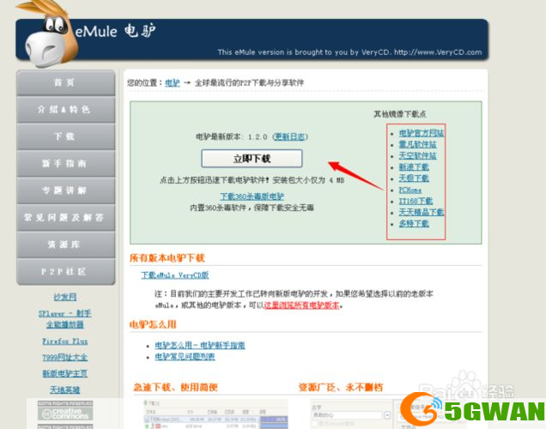Open the 下载360杀毒版电驴 link

point(252,196)
